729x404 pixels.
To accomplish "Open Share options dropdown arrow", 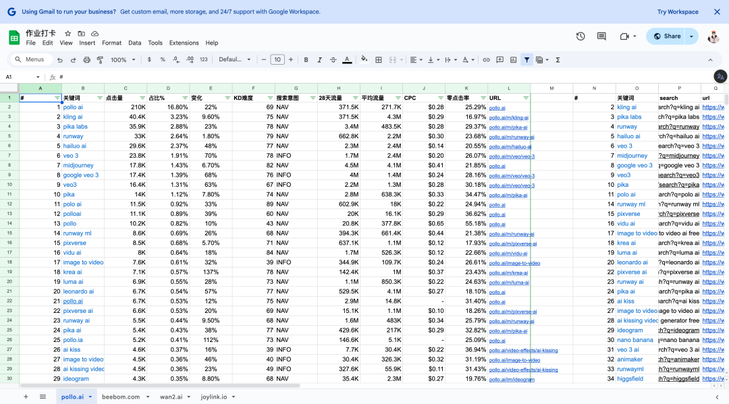I will coord(691,36).
